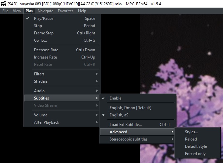Toggle Default Style for subtitles
223x163 pixels.
pos(198,146)
